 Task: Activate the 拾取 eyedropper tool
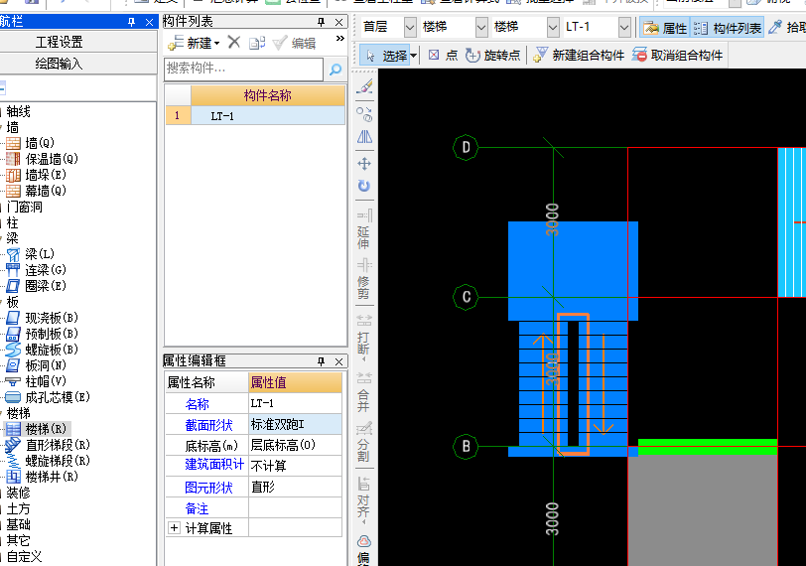[786, 28]
